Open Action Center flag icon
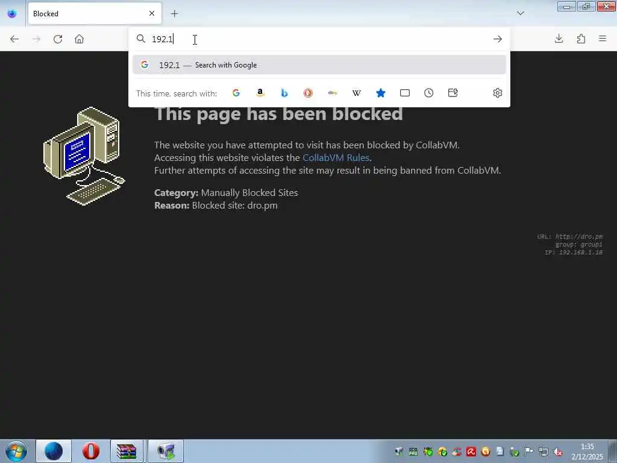 pyautogui.click(x=529, y=452)
